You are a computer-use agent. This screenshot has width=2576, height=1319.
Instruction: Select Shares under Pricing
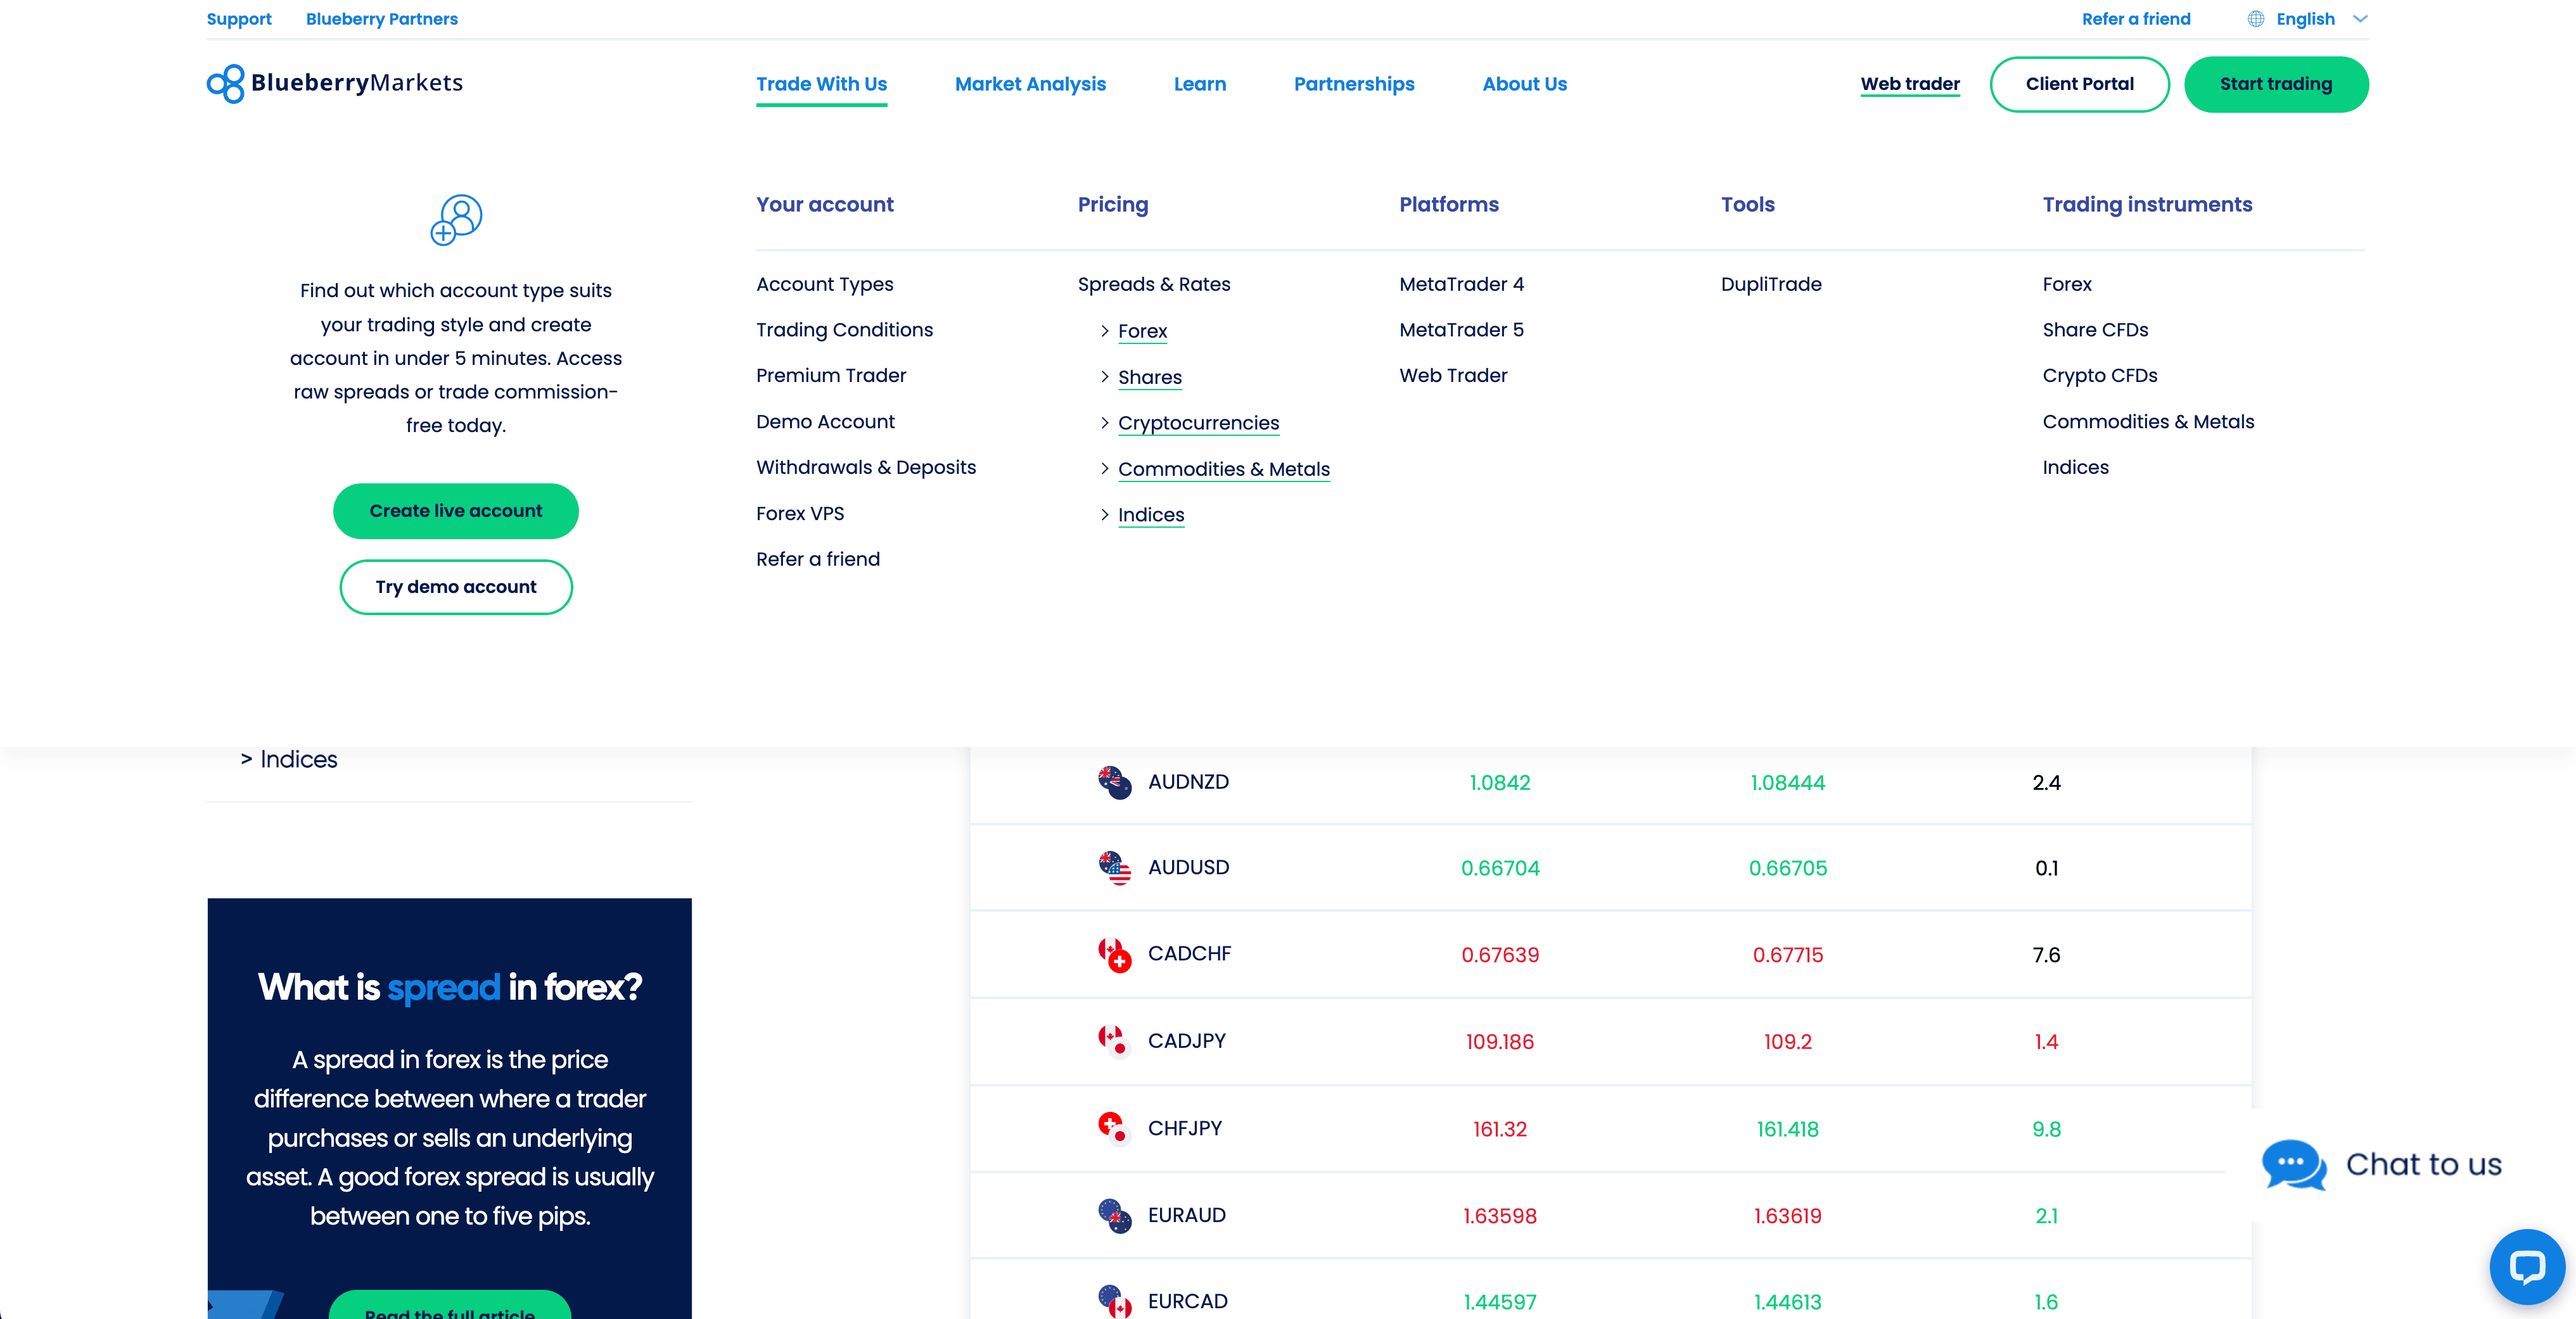tap(1149, 377)
